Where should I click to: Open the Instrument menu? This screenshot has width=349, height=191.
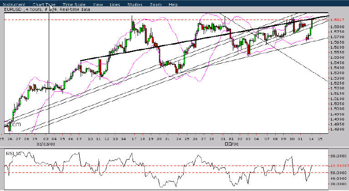pos(14,5)
